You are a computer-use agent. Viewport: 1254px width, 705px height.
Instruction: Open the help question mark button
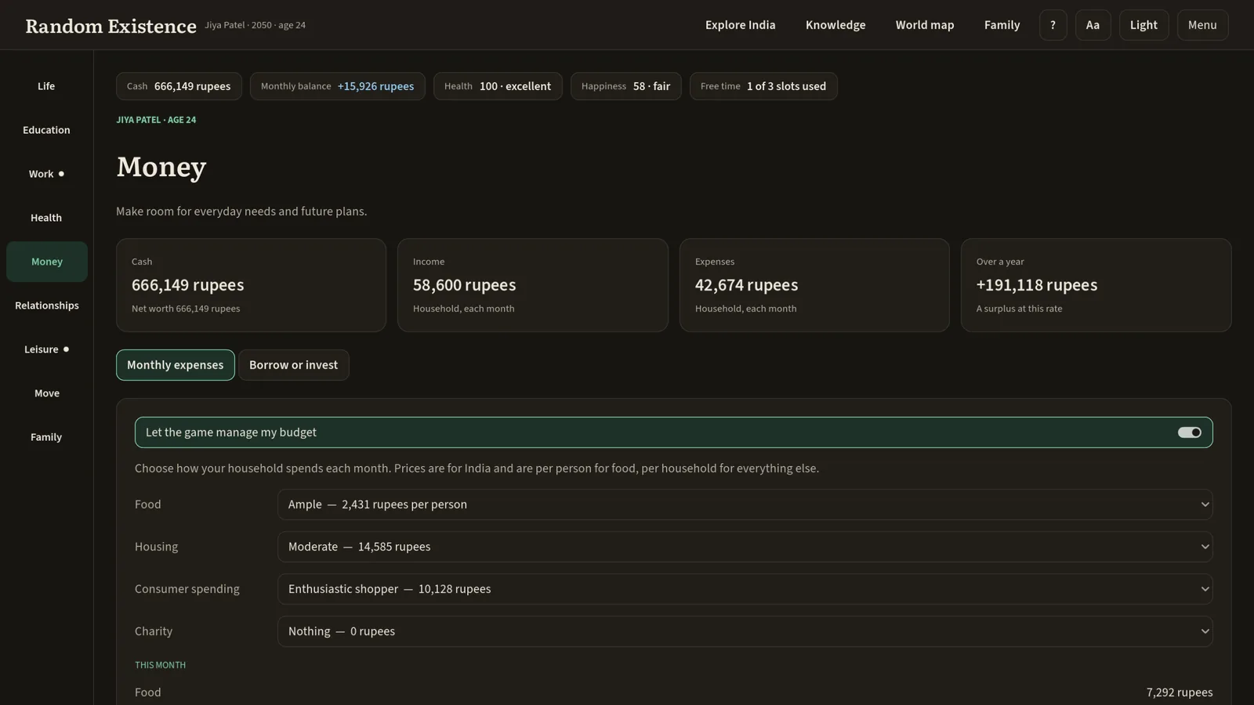(x=1053, y=25)
